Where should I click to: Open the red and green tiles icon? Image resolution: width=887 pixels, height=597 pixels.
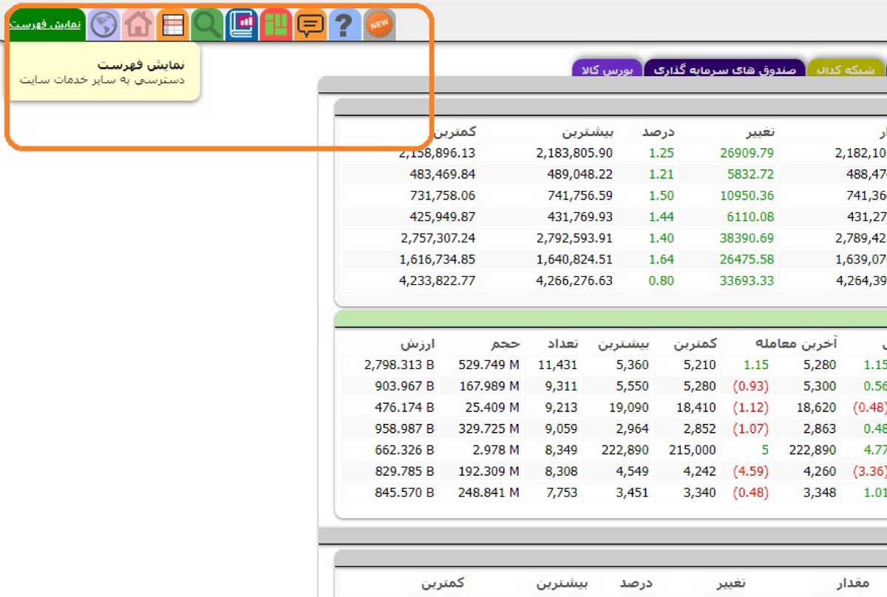tap(276, 25)
